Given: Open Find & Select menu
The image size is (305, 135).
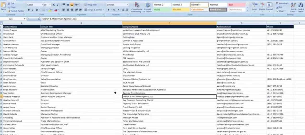Looking at the screenshot, I should [x=301, y=7].
